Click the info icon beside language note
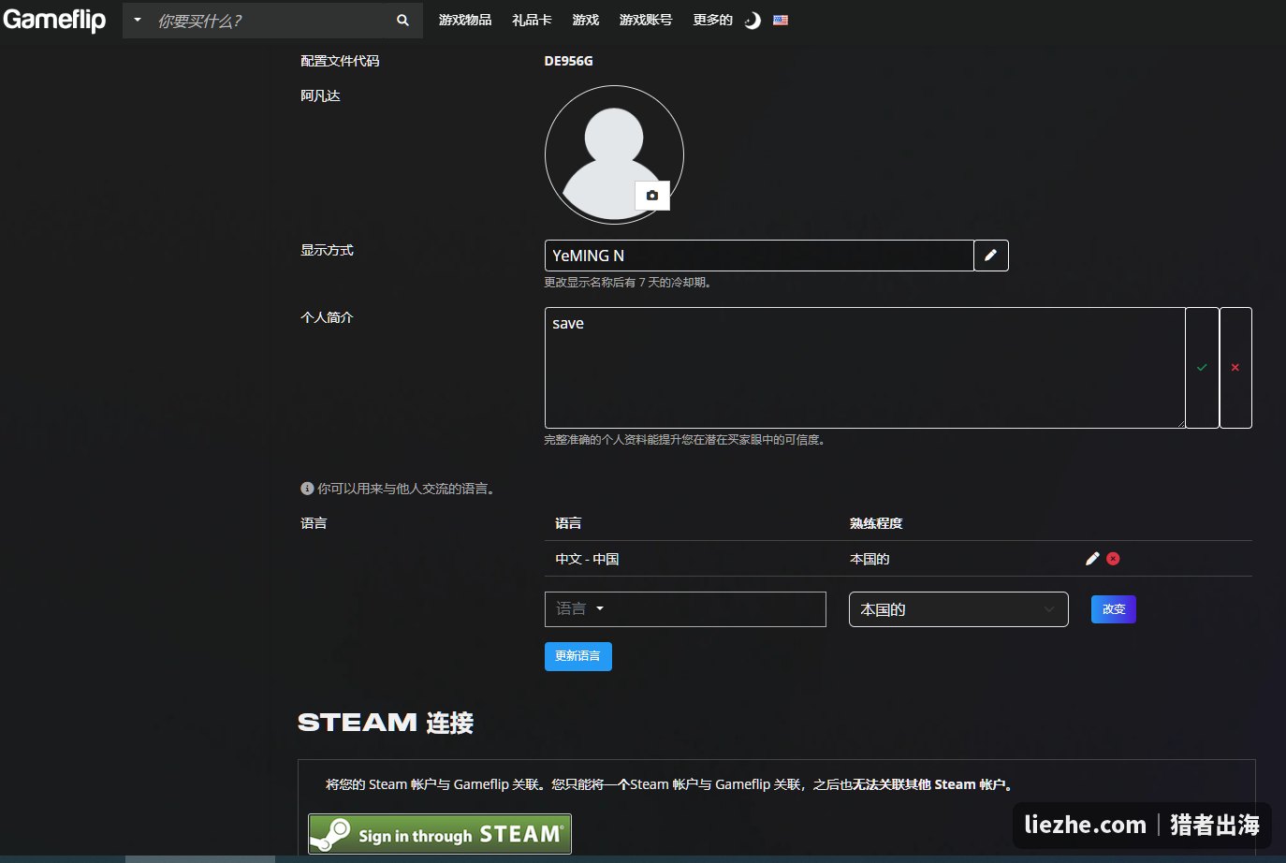Screen dimensions: 1286x863 click(307, 489)
